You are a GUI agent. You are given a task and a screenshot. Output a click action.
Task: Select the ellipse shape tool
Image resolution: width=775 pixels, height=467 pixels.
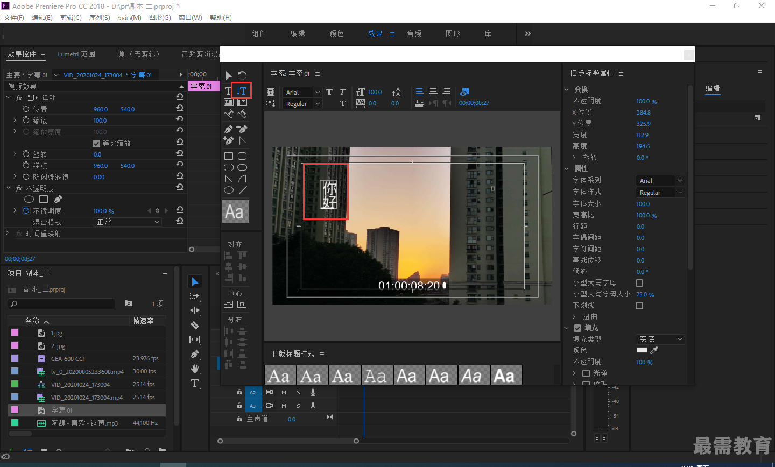(229, 190)
